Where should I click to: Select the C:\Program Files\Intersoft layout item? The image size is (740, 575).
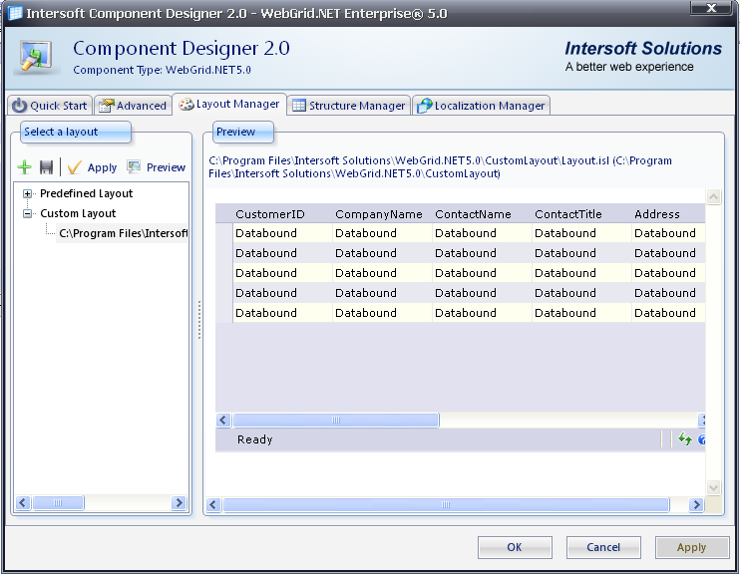[x=123, y=233]
